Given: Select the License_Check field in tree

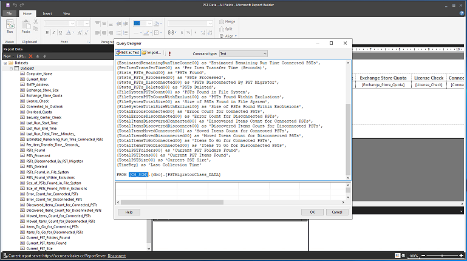Looking at the screenshot, I should [38, 101].
